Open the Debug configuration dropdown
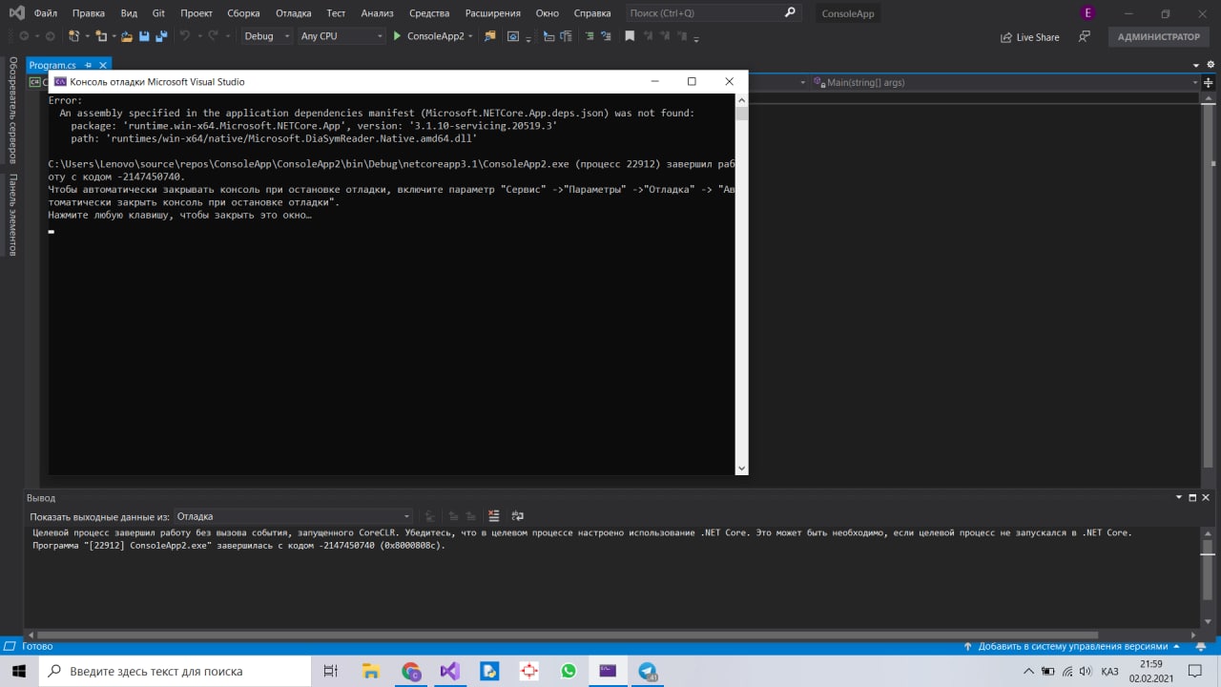This screenshot has height=687, width=1221. click(267, 36)
